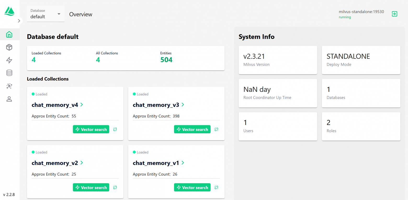
Task: Release the chat_memory_v3 collection via its icon
Action: [216, 129]
